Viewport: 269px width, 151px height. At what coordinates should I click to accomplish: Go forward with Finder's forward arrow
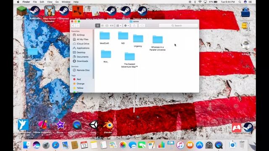[77, 26]
